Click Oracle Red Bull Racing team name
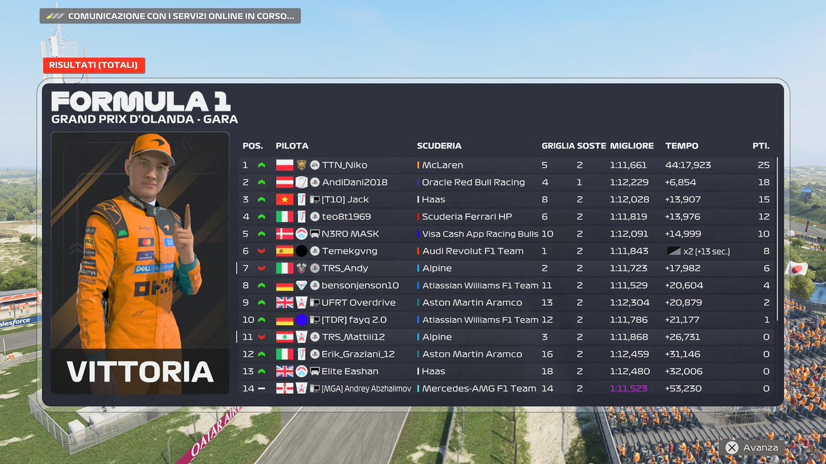The height and width of the screenshot is (464, 826). tap(474, 182)
